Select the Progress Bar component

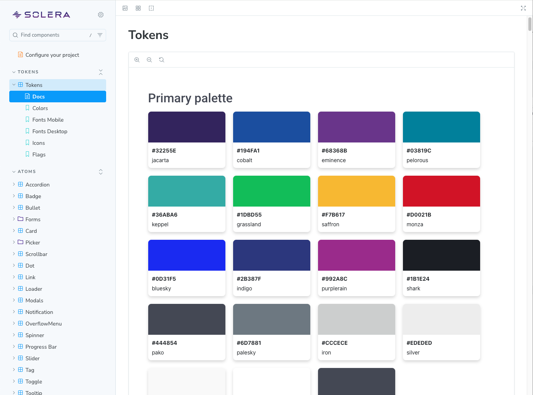click(x=58, y=347)
